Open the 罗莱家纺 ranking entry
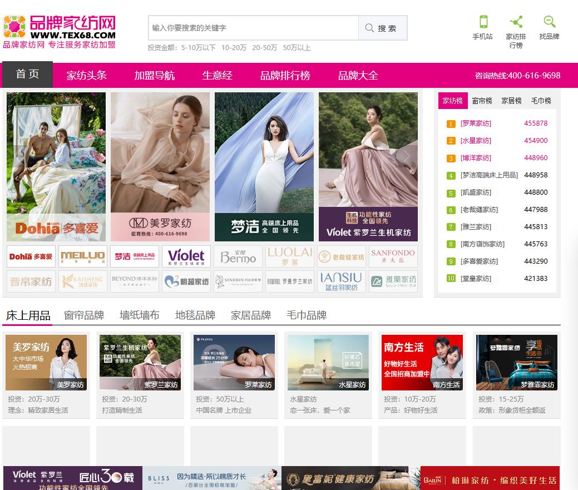Screen dimensions: 578x490 click(476, 123)
